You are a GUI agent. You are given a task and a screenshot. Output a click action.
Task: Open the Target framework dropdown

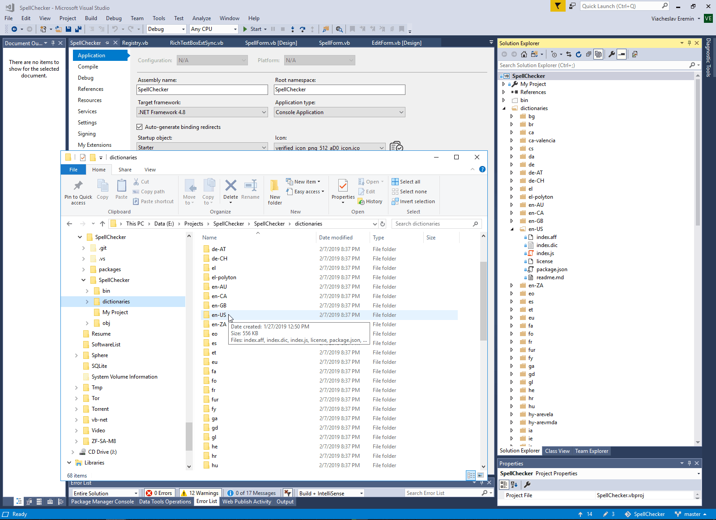(202, 112)
